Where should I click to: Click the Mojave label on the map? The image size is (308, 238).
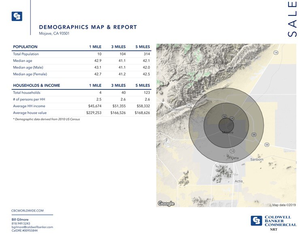(228, 132)
